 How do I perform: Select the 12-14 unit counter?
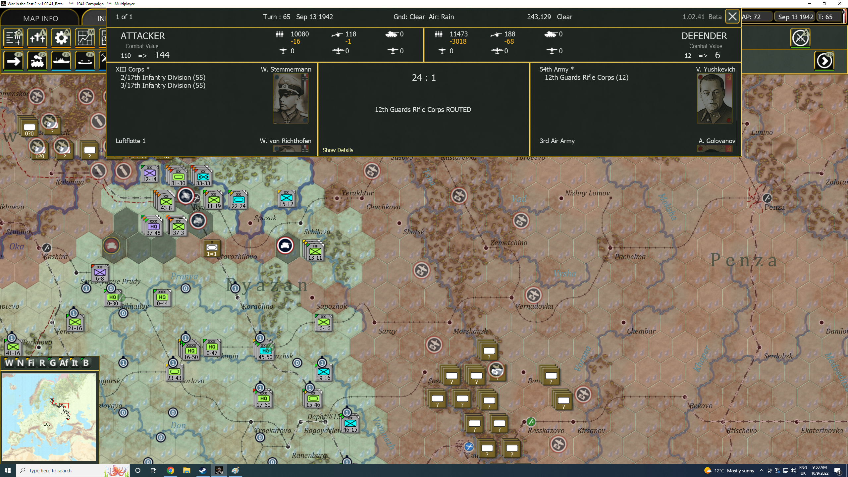150,174
